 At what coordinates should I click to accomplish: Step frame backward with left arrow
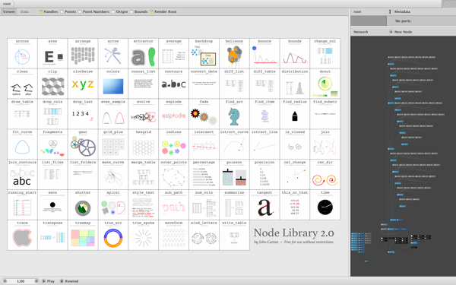pyautogui.click(x=5, y=281)
